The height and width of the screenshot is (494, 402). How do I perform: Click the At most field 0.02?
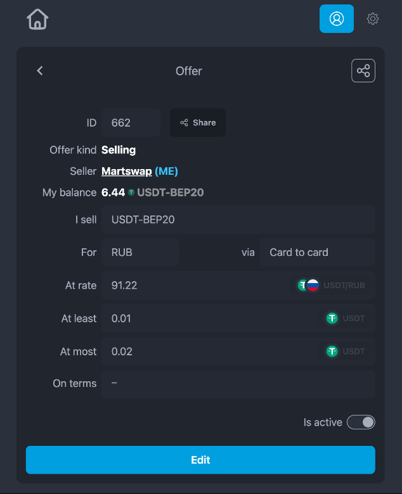point(238,351)
